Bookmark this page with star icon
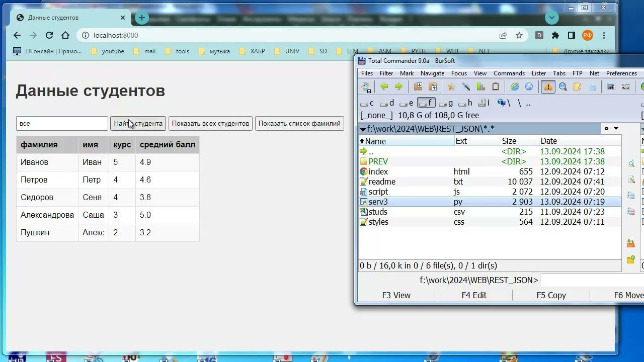Viewport: 644px width, 362px height. (519, 35)
